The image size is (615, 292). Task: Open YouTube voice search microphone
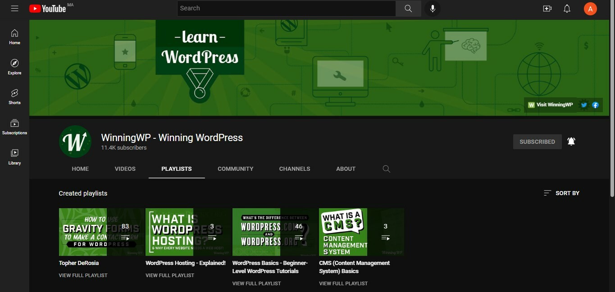432,8
